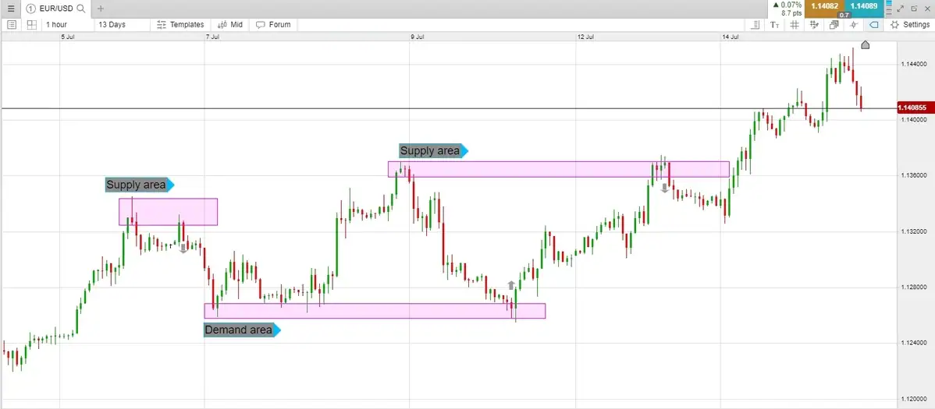The width and height of the screenshot is (935, 409).
Task: Click the clone chart windows icon
Action: (x=834, y=25)
